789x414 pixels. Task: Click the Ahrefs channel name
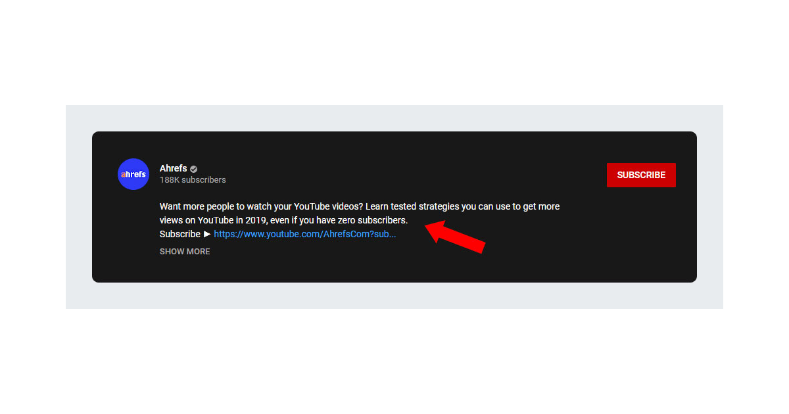[174, 168]
